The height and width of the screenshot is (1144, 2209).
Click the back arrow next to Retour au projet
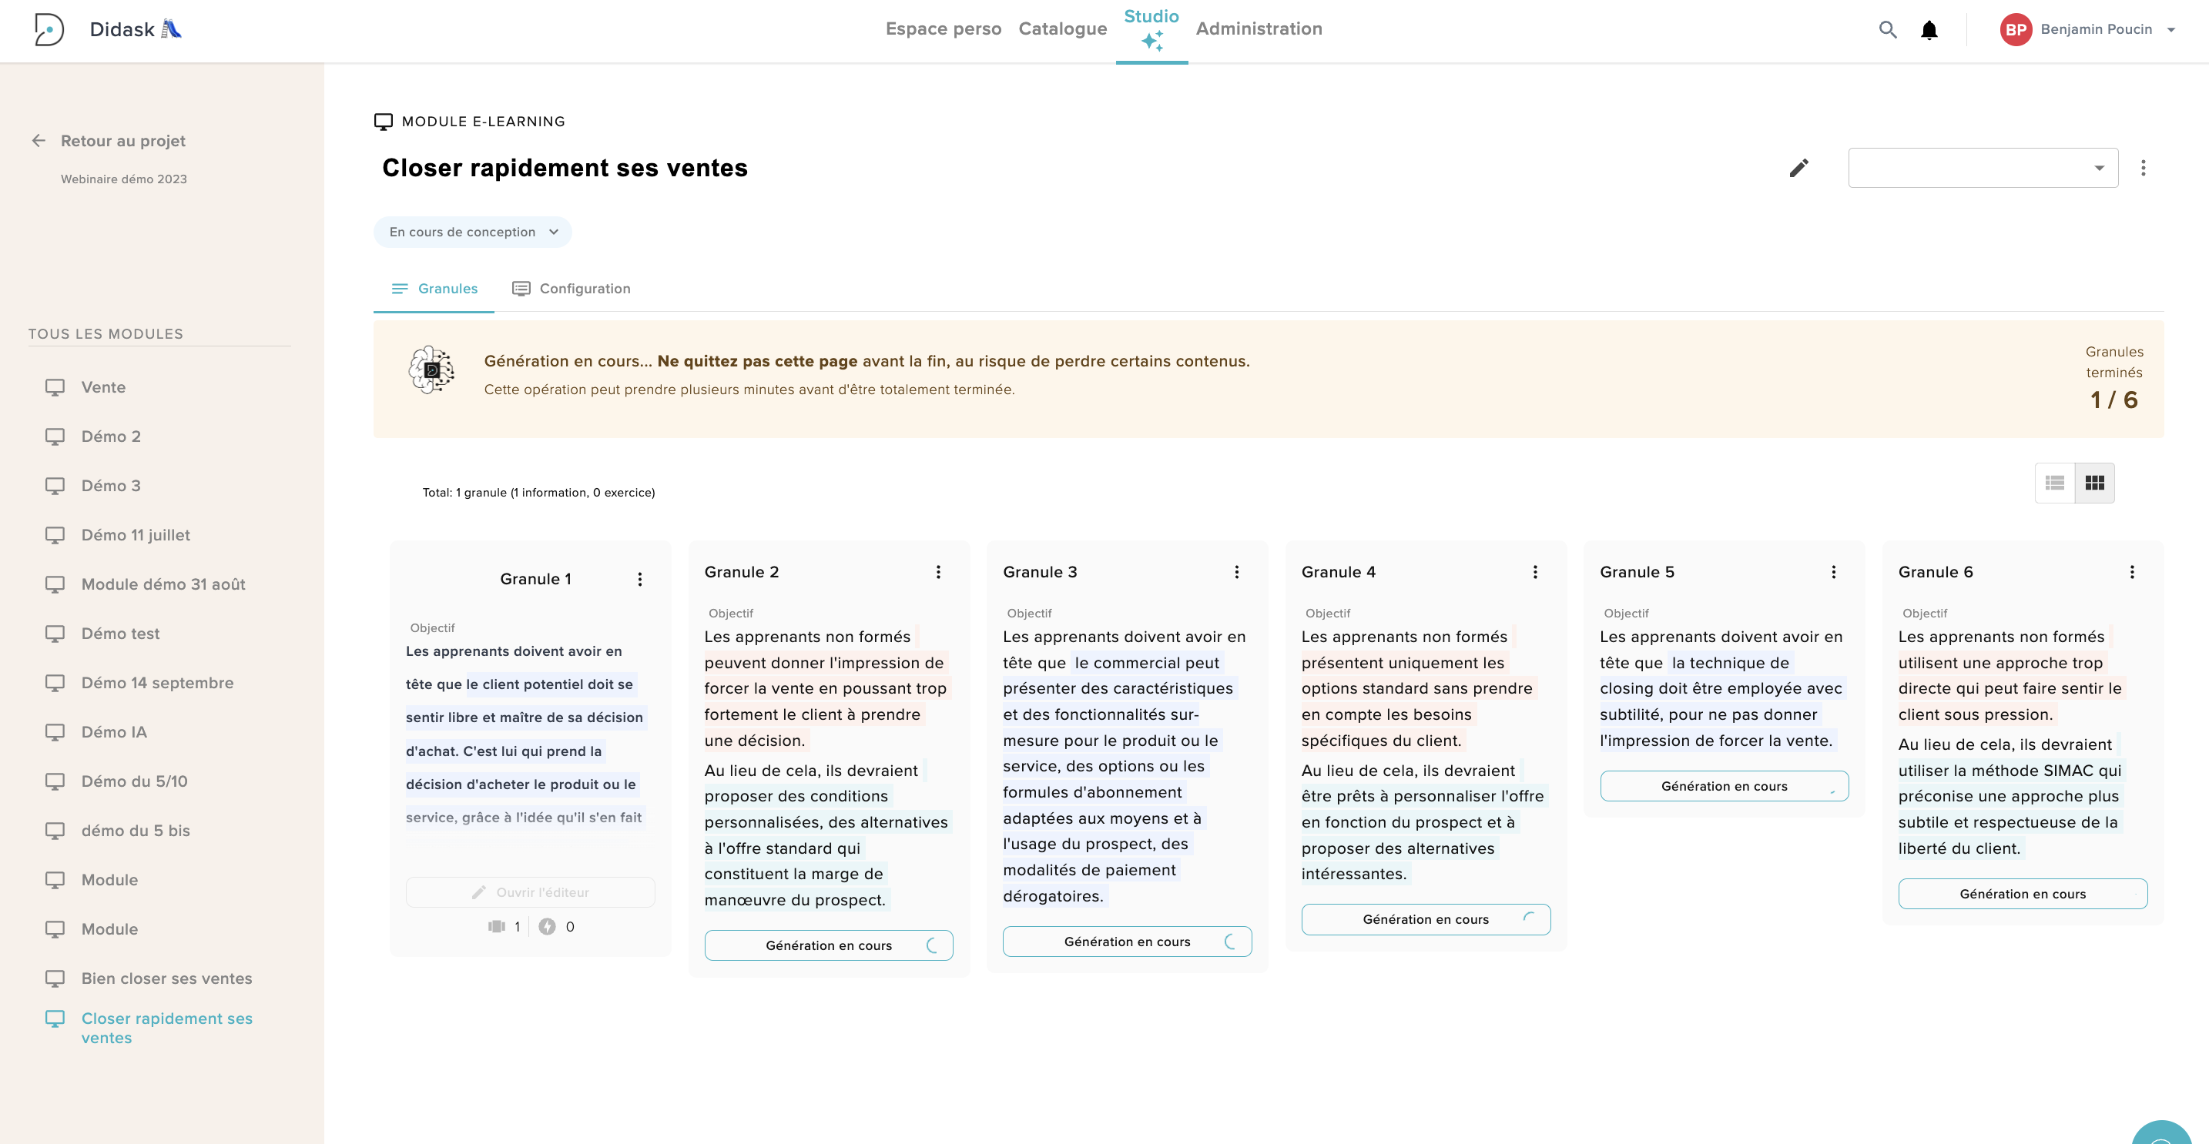click(39, 141)
